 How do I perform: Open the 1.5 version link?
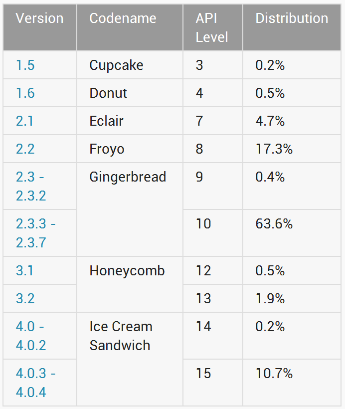pos(25,65)
